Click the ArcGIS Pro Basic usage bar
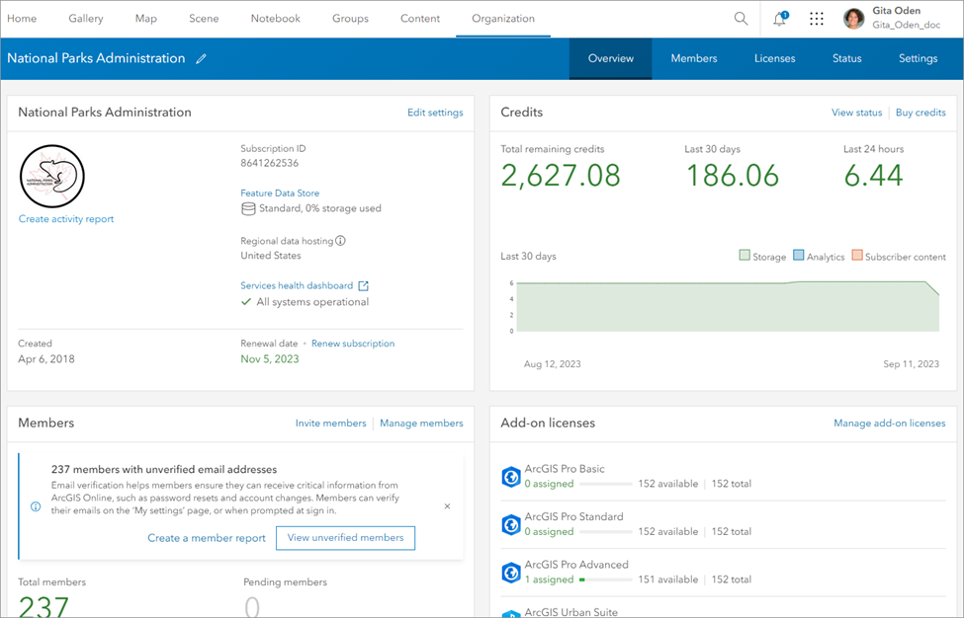Screen dimensions: 964x618 click(x=605, y=484)
